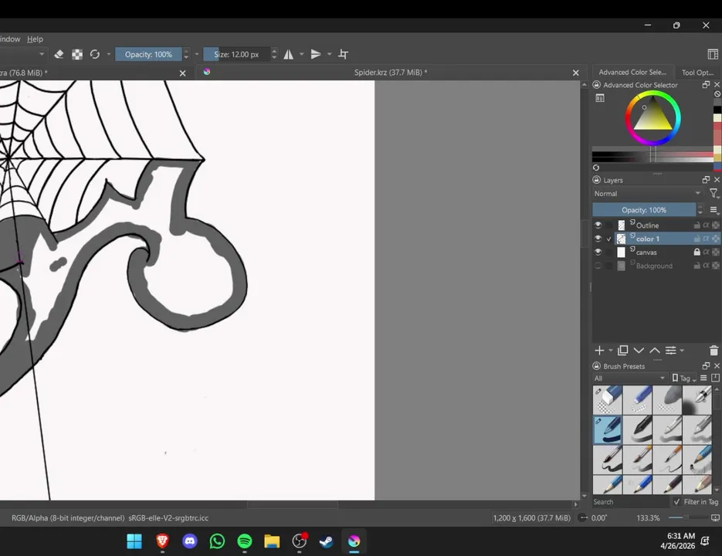Viewport: 722px width, 556px height.
Task: Delete the selected layer
Action: point(714,351)
